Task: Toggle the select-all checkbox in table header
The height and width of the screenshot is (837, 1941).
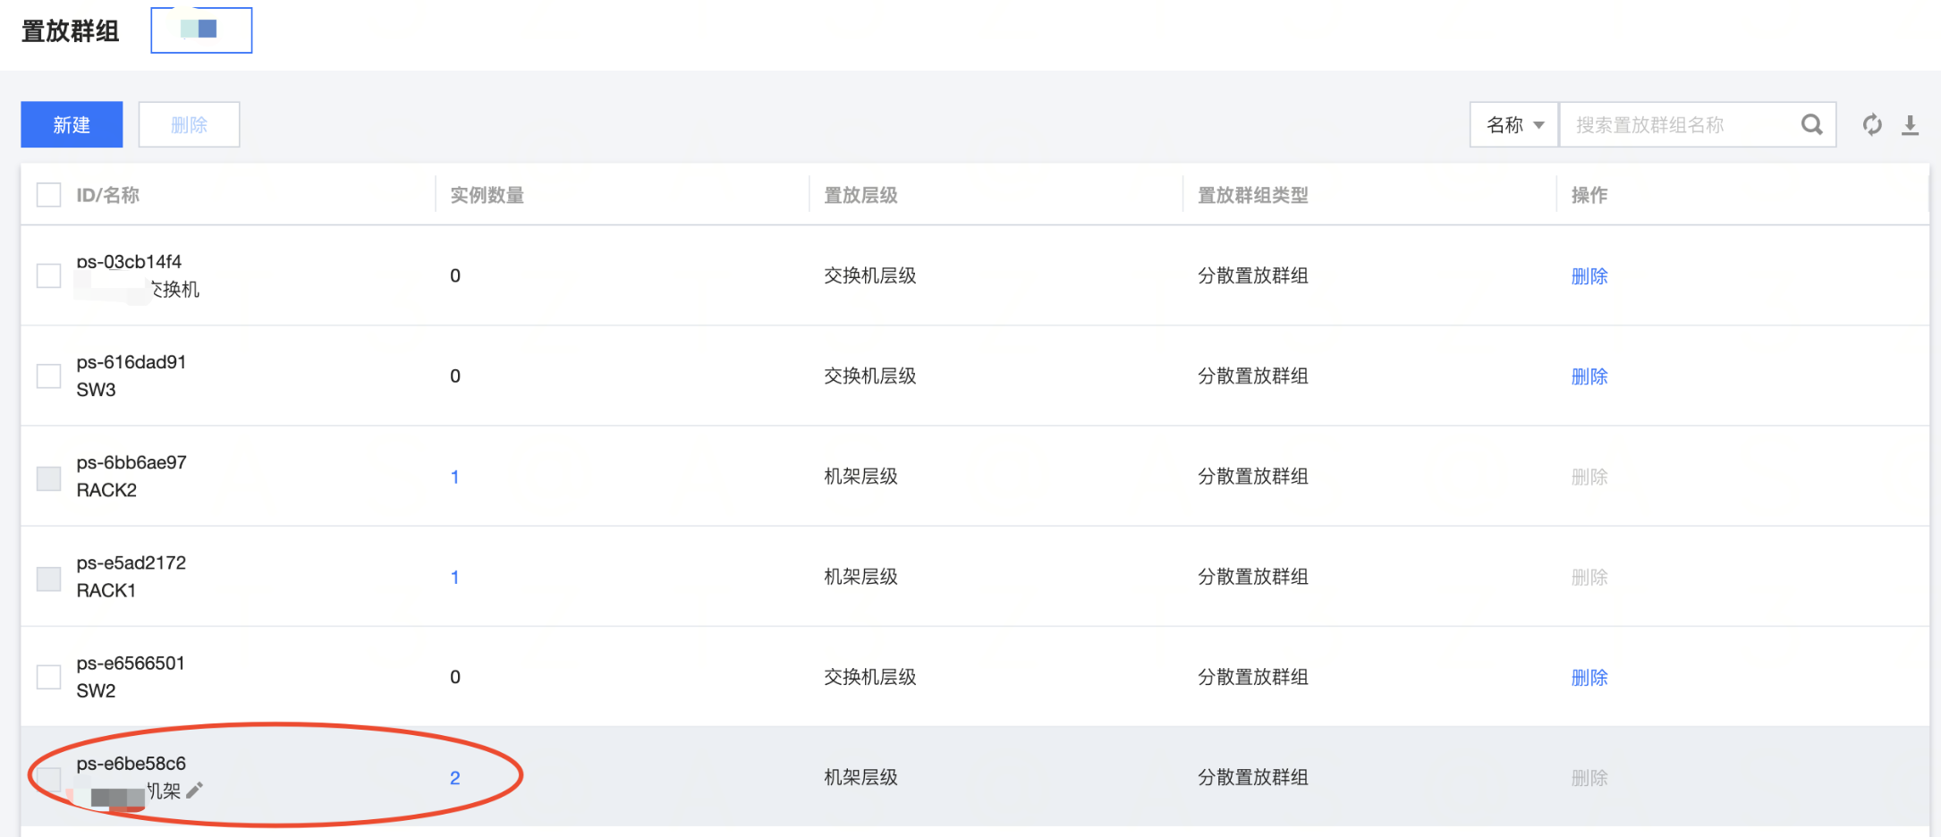Action: tap(49, 195)
